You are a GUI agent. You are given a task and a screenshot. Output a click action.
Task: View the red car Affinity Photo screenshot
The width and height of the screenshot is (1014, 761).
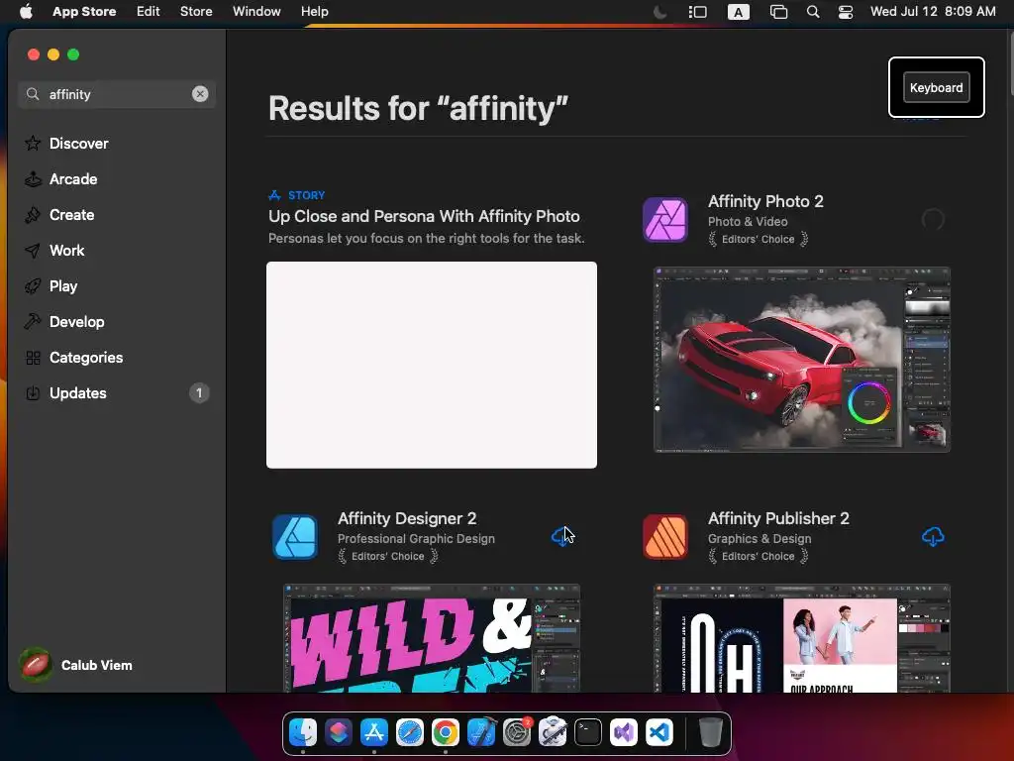802,360
